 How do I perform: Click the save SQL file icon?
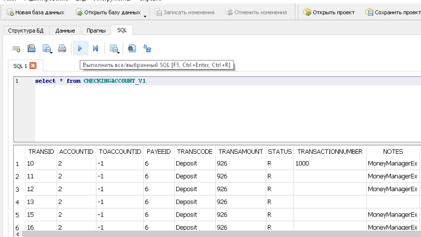point(32,48)
